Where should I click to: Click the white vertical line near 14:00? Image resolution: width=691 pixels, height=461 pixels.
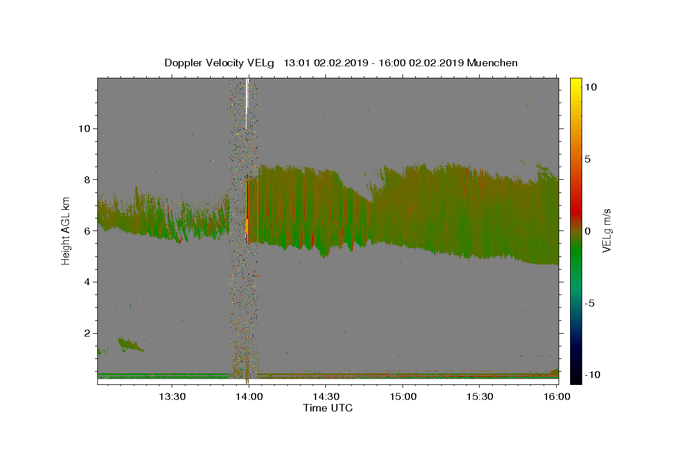click(x=246, y=103)
